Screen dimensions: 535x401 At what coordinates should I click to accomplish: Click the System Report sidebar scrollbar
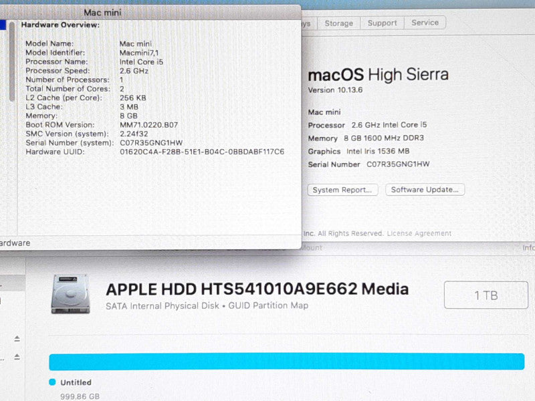click(x=12, y=61)
